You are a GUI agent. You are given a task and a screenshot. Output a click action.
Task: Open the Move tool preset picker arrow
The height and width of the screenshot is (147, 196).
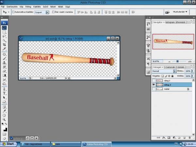pos(8,12)
